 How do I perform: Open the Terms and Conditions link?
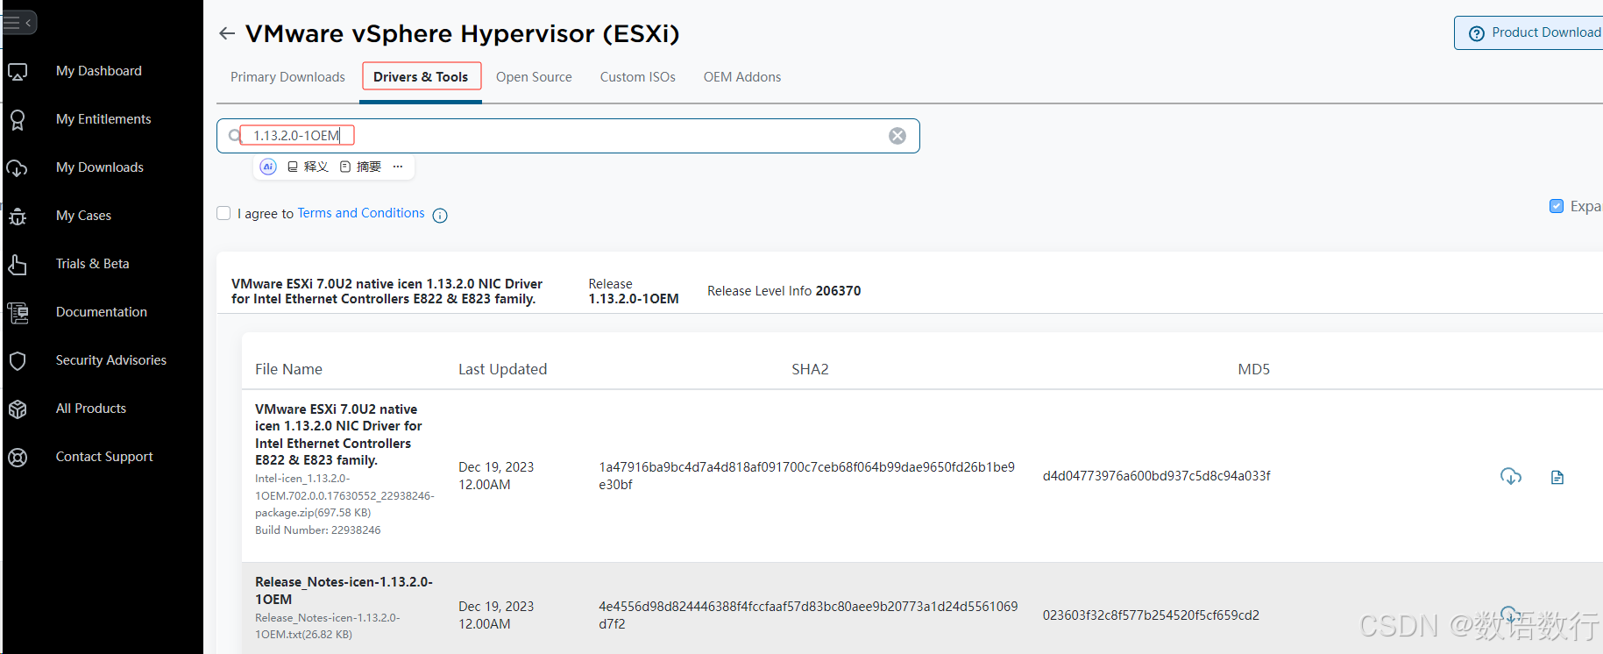click(361, 213)
